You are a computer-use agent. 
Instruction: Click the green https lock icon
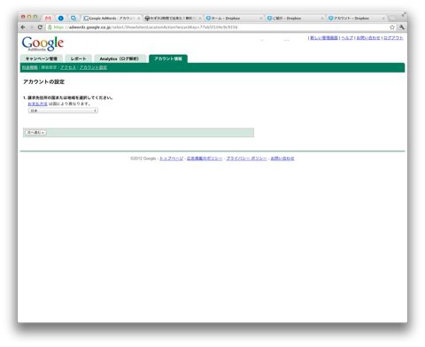(x=50, y=27)
